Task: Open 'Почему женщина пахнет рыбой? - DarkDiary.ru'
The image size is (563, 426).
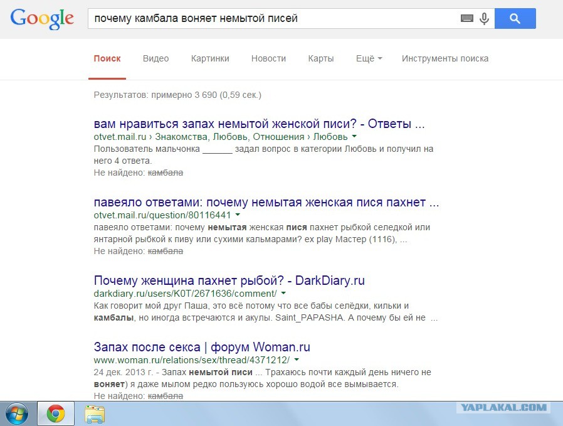Action: (229, 280)
